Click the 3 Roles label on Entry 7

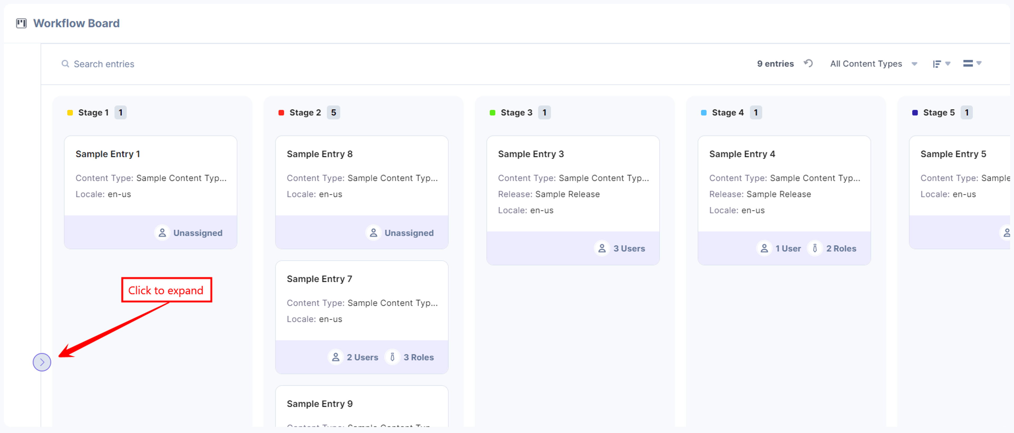point(419,358)
